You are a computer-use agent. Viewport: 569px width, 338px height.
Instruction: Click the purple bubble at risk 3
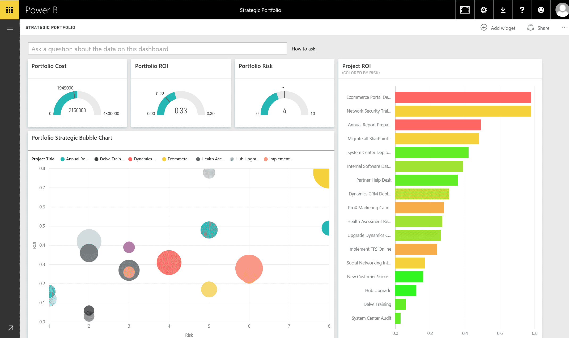[129, 247]
